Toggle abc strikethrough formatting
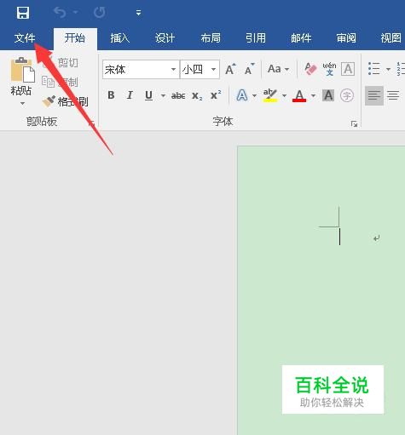The width and height of the screenshot is (405, 435). click(x=178, y=95)
